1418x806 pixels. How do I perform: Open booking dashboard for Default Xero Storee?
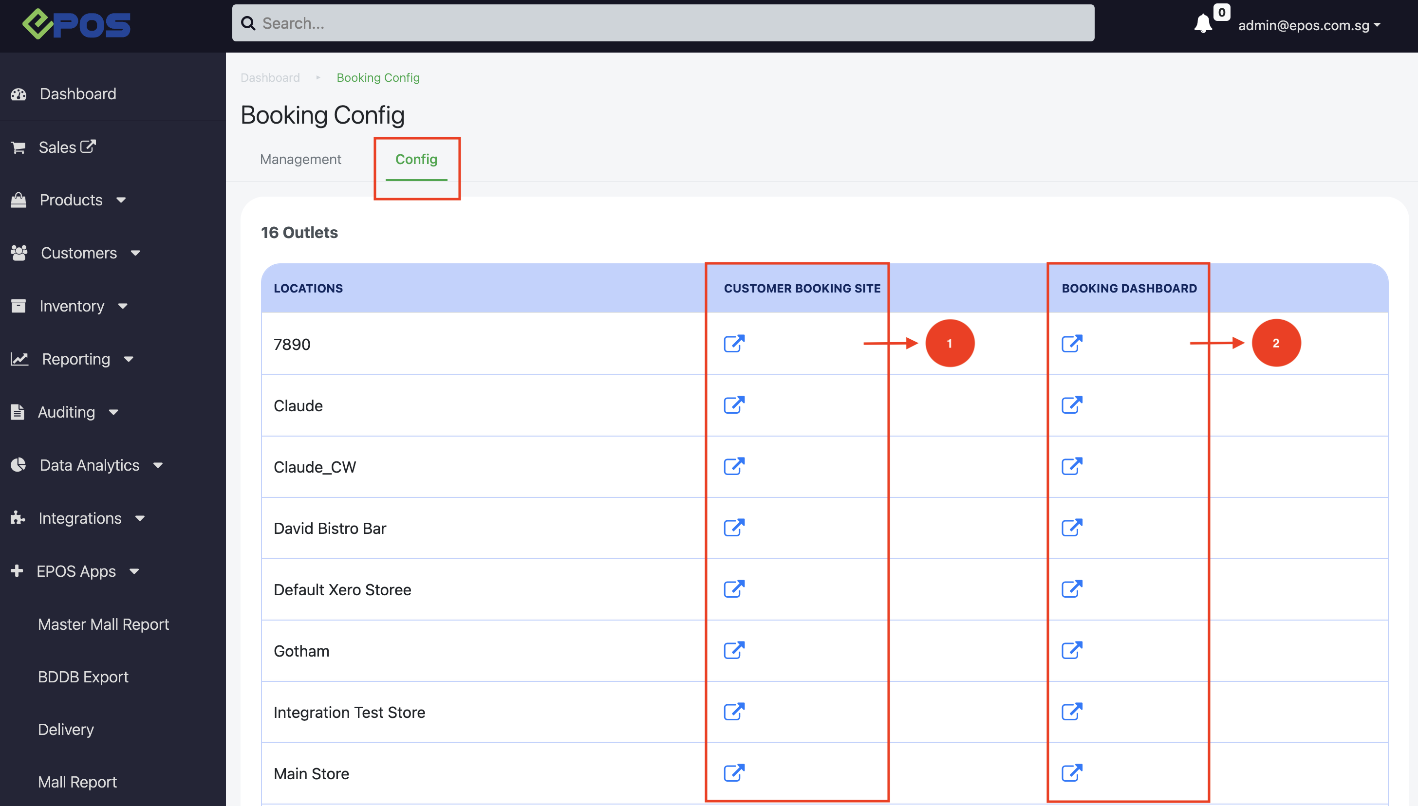tap(1071, 589)
